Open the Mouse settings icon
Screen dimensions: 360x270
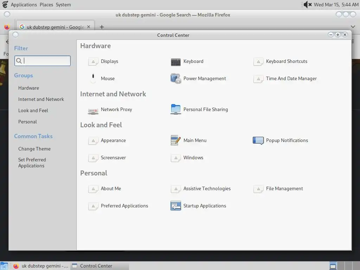(93, 78)
